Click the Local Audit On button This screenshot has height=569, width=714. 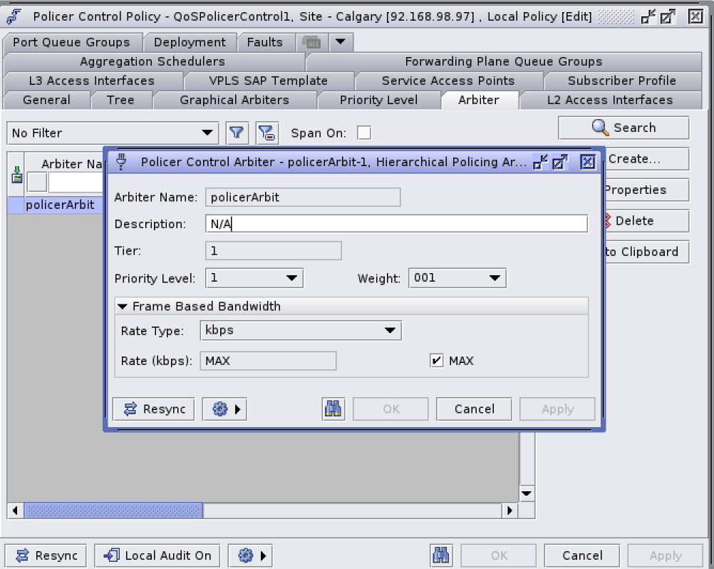(157, 555)
